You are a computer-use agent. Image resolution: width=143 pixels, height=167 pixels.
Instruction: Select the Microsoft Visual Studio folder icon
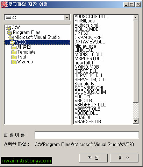click(x=11, y=37)
